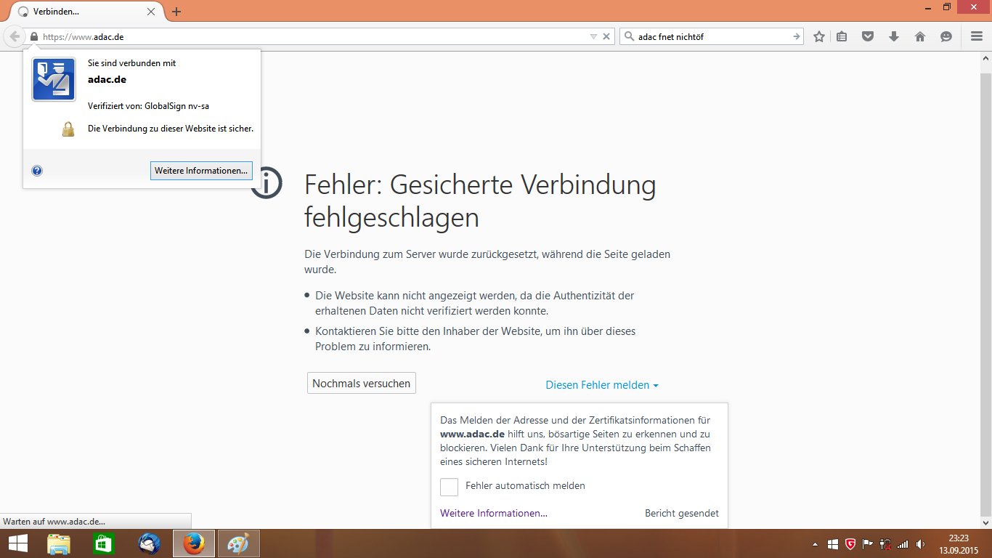Open the address bar history dropdown arrow

pos(593,36)
